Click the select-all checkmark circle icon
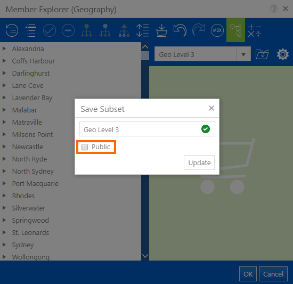 point(50,30)
